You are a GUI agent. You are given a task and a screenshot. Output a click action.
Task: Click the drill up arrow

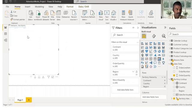pos(31,77)
